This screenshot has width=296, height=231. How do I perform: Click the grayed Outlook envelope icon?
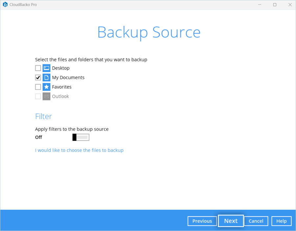pos(46,96)
